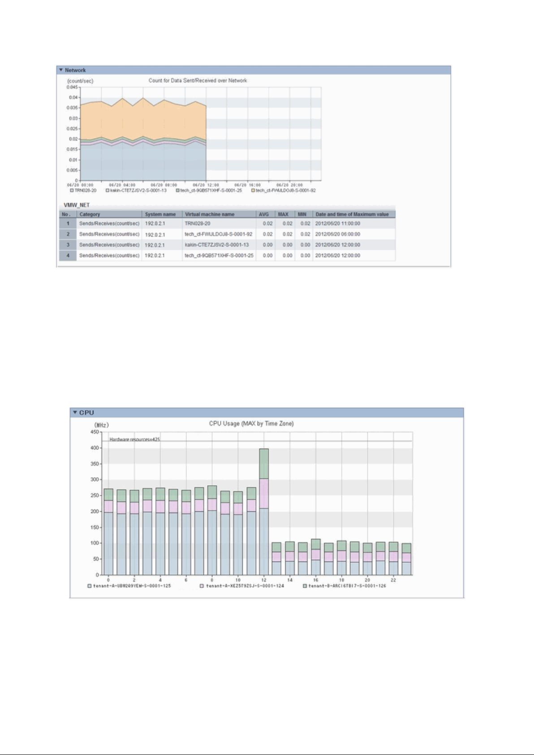Screen dimensions: 534x755
Task: Click the CPU bar at hour 16
Action: pyautogui.click(x=316, y=557)
